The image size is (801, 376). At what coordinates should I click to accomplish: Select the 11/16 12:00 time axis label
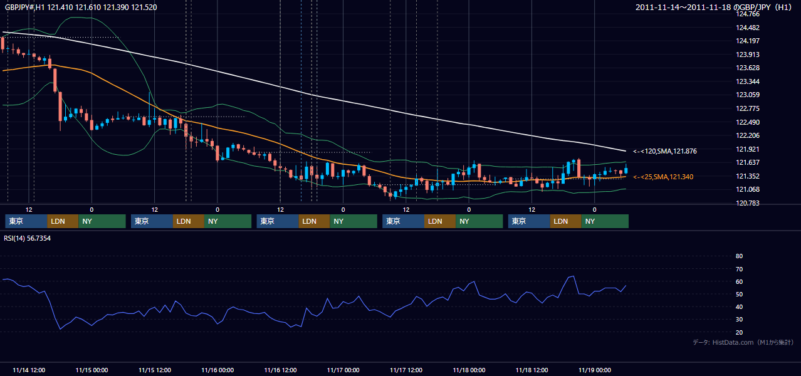[281, 370]
